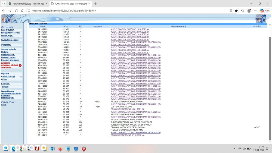Image resolution: width=272 pixels, height=153 pixels.
Task: Open Program przeglądu sidebar link
Action: click(10, 60)
